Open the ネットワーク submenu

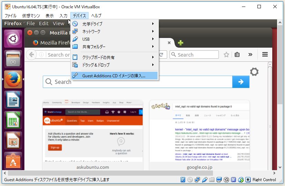pyautogui.click(x=114, y=31)
